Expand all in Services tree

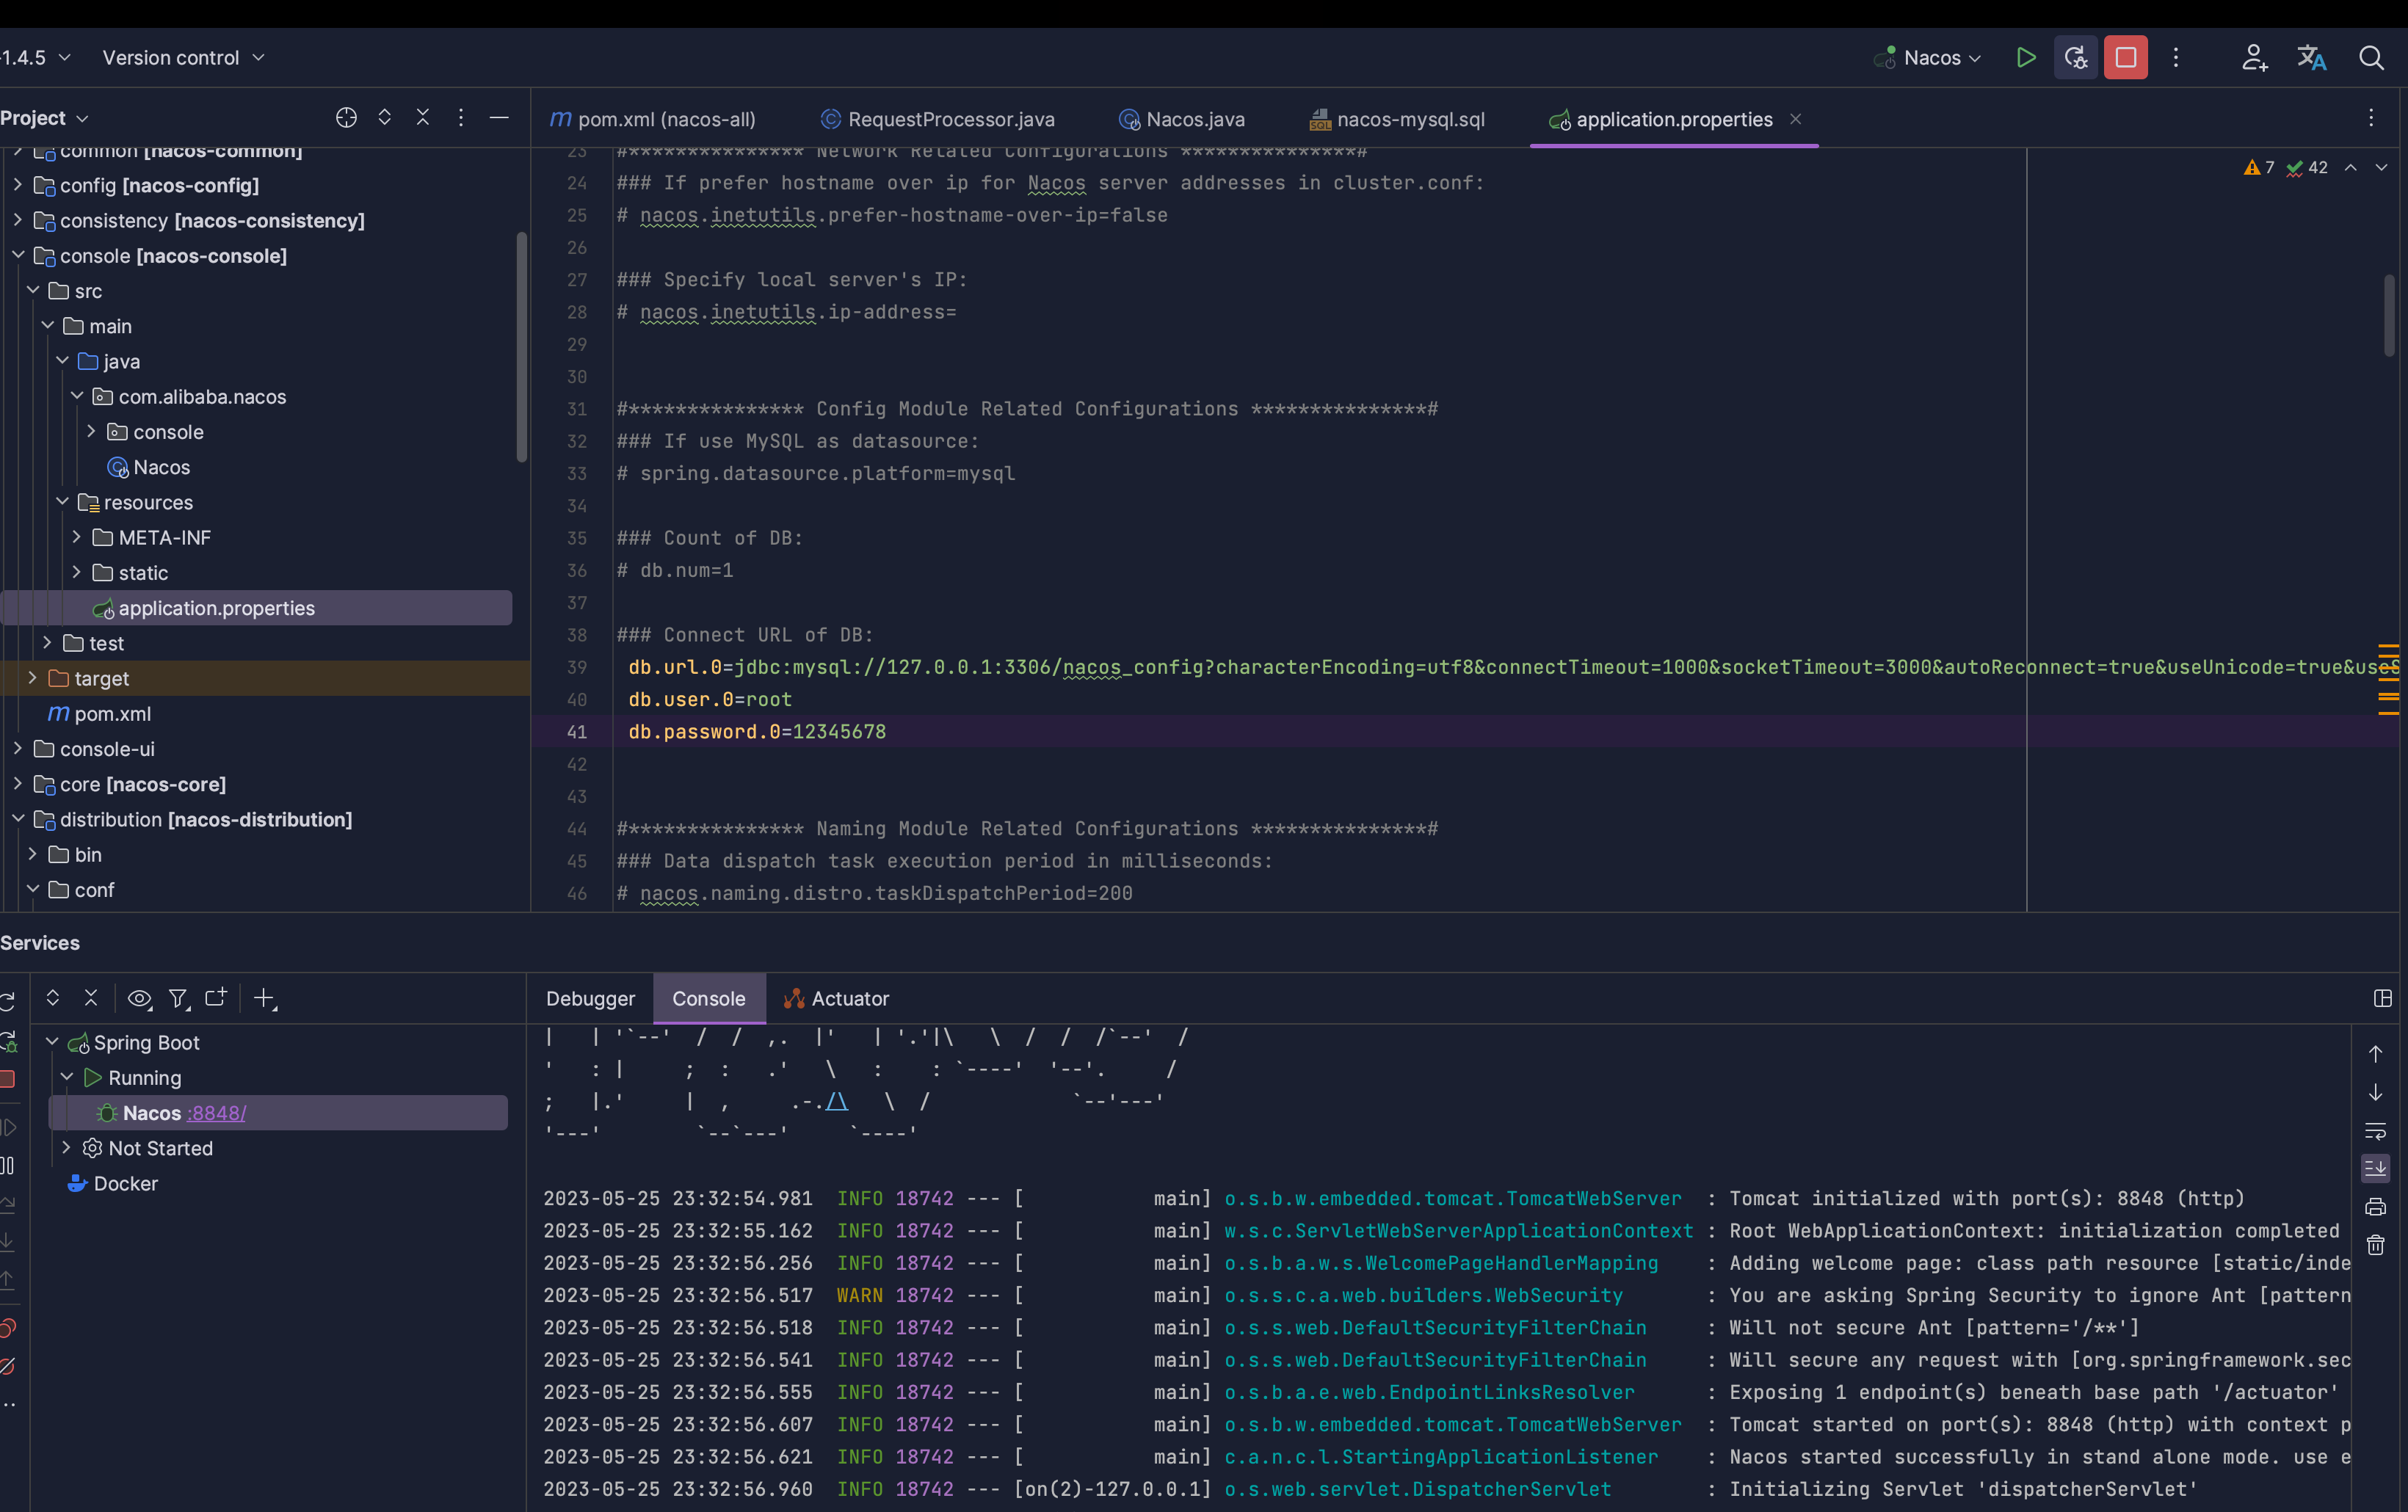pos(53,998)
